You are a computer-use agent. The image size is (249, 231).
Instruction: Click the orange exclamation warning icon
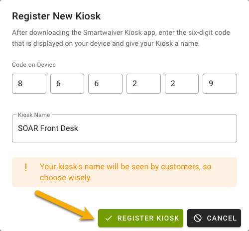pyautogui.click(x=26, y=167)
